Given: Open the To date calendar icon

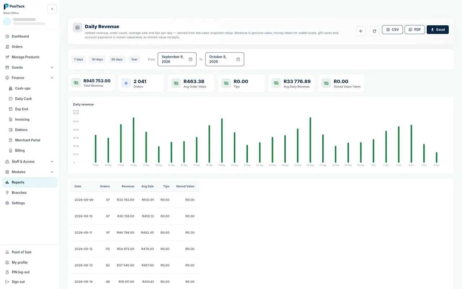Looking at the screenshot, I should click(238, 59).
